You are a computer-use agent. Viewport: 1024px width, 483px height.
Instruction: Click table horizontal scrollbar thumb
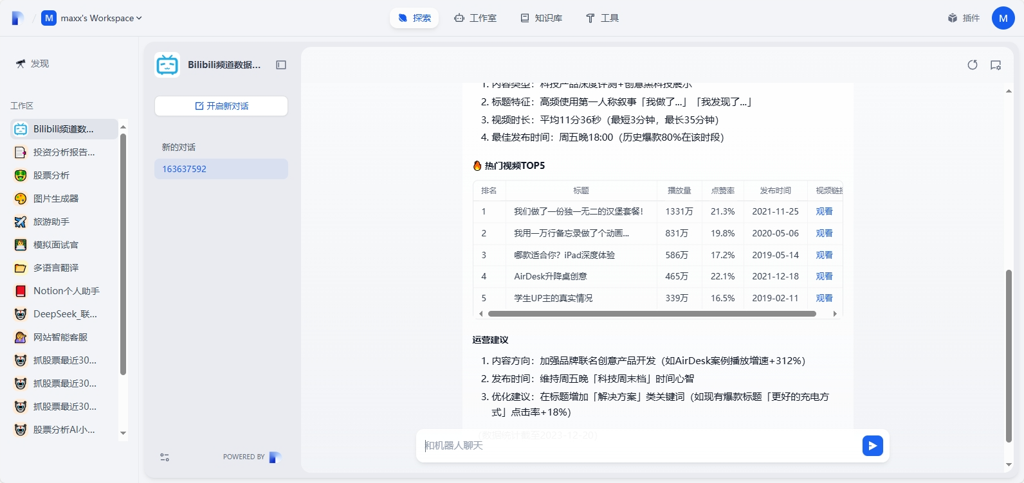click(652, 314)
